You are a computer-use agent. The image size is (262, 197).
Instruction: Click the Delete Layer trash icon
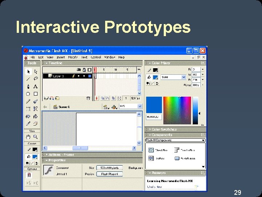pos(88,98)
